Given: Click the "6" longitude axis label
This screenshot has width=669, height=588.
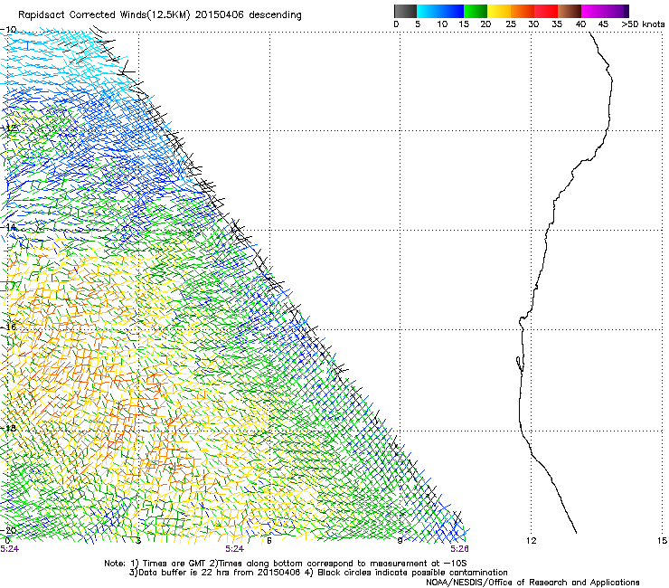Looking at the screenshot, I should pos(269,541).
